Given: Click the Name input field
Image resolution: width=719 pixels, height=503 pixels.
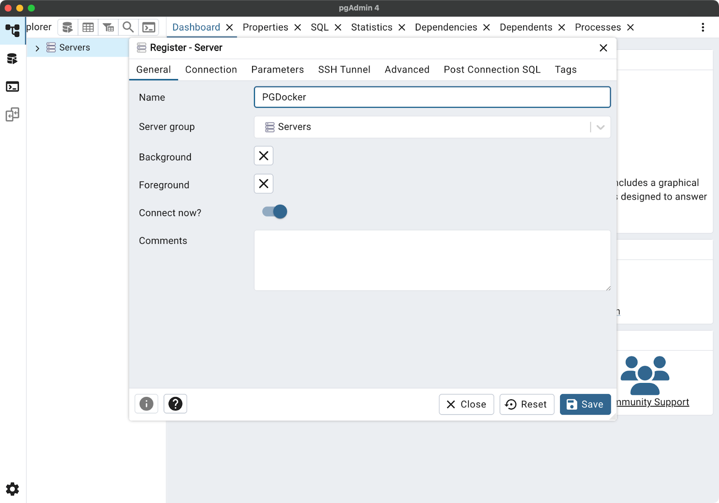Looking at the screenshot, I should pos(432,97).
